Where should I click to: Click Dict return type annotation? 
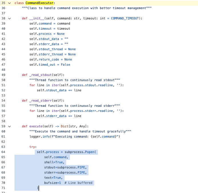[64, 126]
